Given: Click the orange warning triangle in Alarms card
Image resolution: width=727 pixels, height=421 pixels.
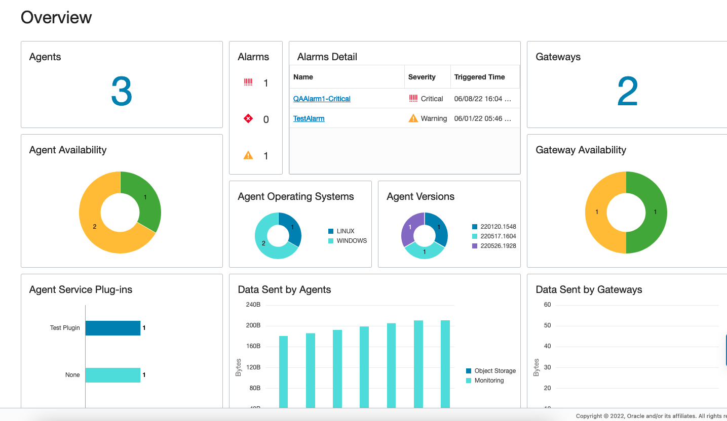Looking at the screenshot, I should (248, 155).
